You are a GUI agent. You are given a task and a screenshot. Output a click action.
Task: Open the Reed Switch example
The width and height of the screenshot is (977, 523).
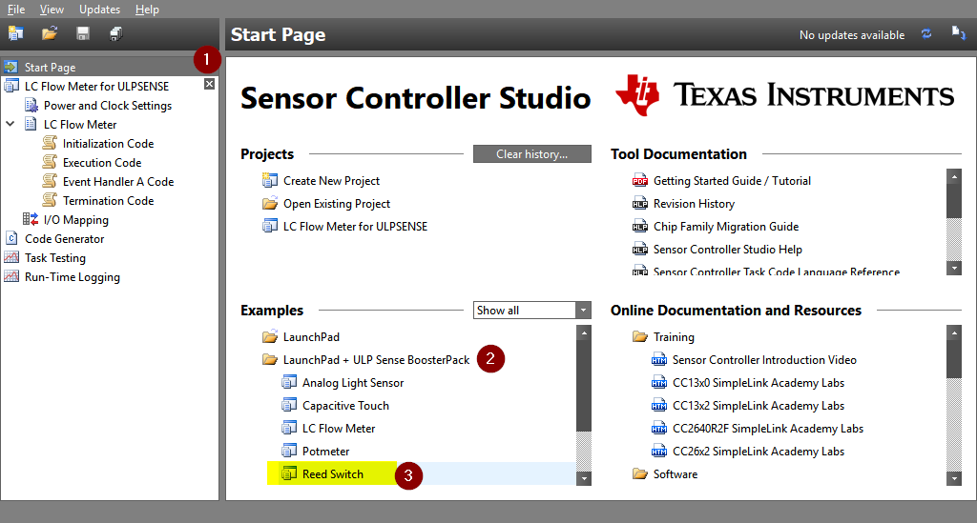click(x=332, y=474)
